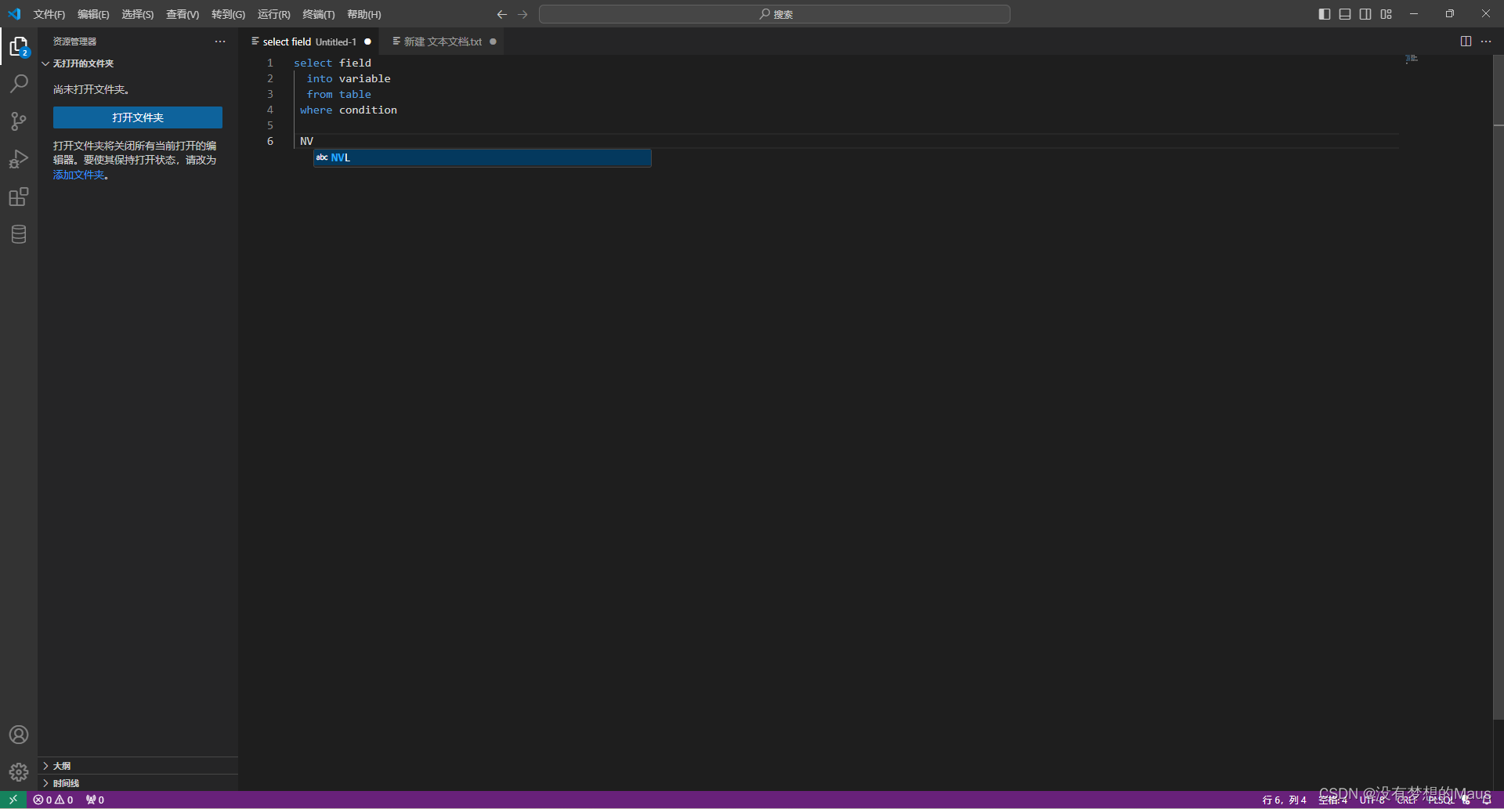Click the errors and warnings status indicator
Viewport: 1504px width, 809px height.
point(52,800)
